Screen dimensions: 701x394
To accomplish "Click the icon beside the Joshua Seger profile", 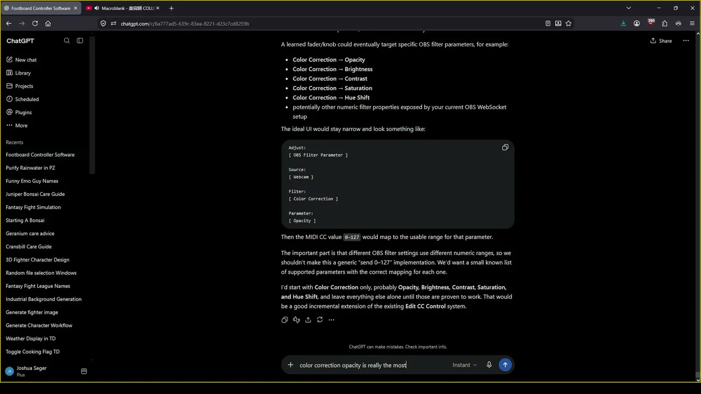I will (x=84, y=371).
